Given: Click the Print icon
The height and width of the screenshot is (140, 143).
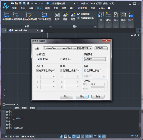Looking at the screenshot, I should pos(28,3).
